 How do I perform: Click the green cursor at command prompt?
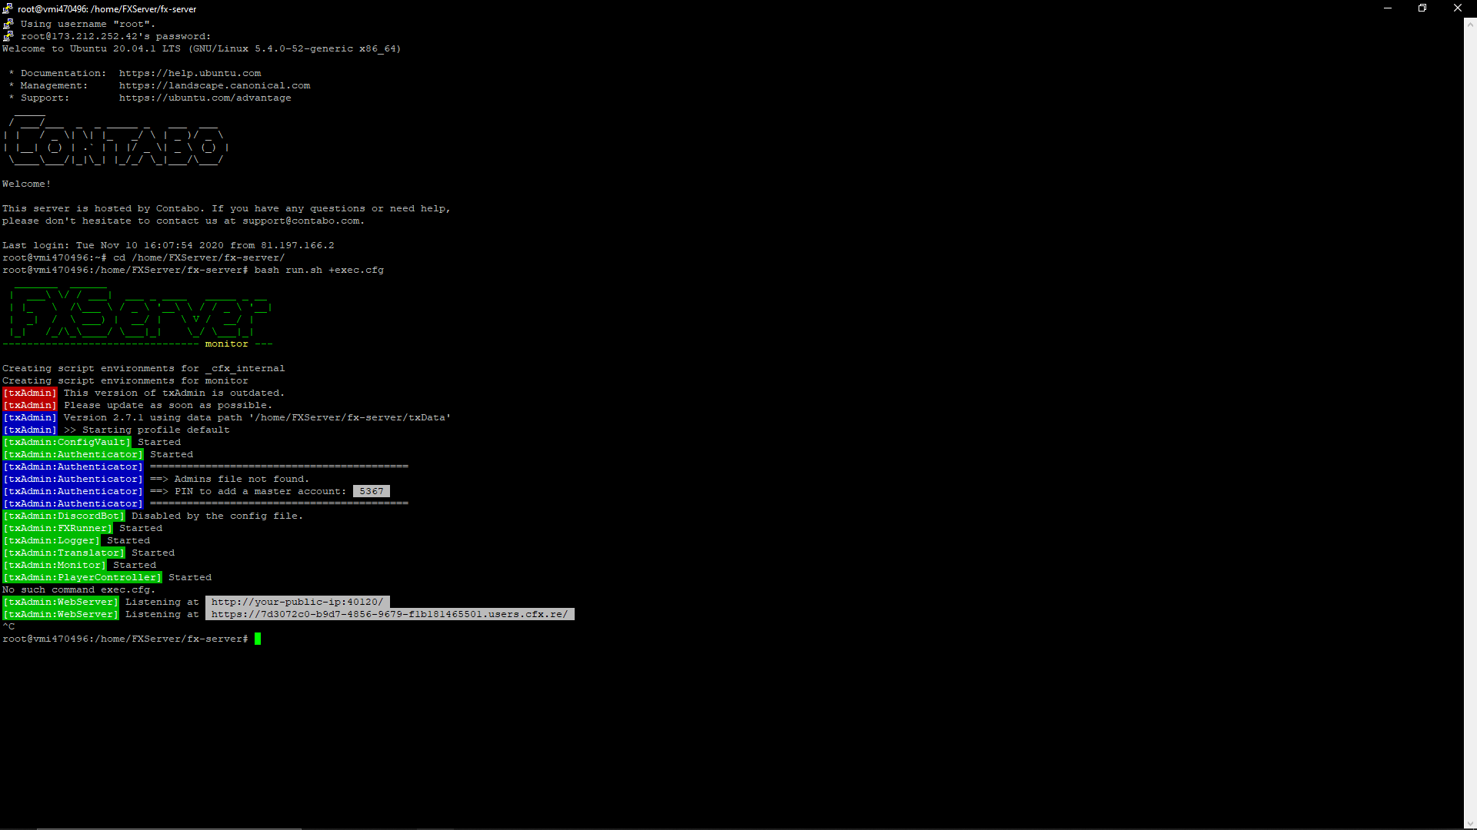pos(258,639)
